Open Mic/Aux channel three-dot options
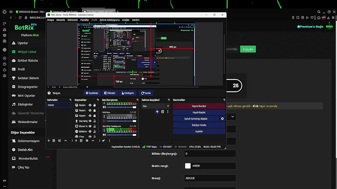337x189 pixels. 104,117
